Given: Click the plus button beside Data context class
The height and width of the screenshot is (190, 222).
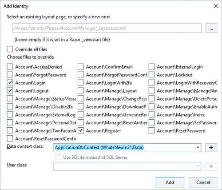Looking at the screenshot, I should coord(211,148).
